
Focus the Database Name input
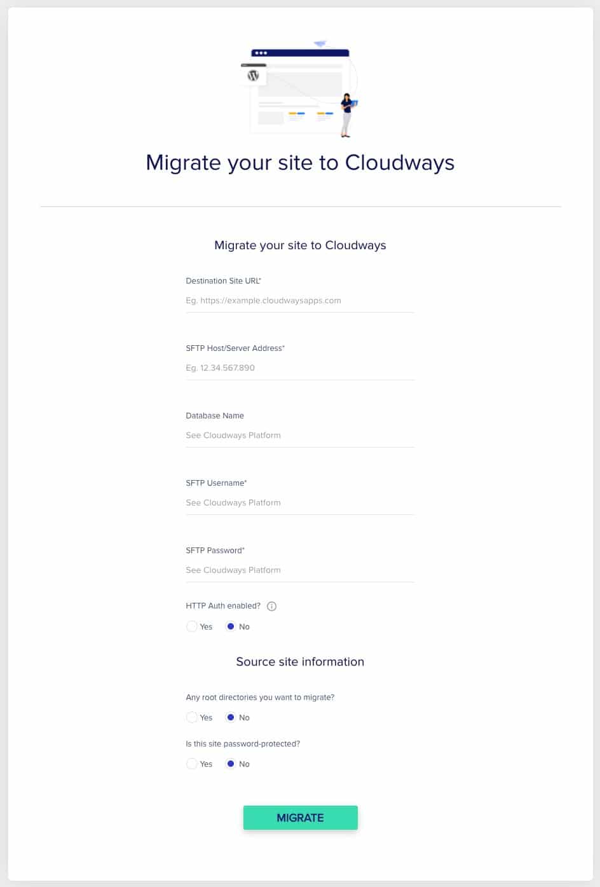click(x=300, y=436)
